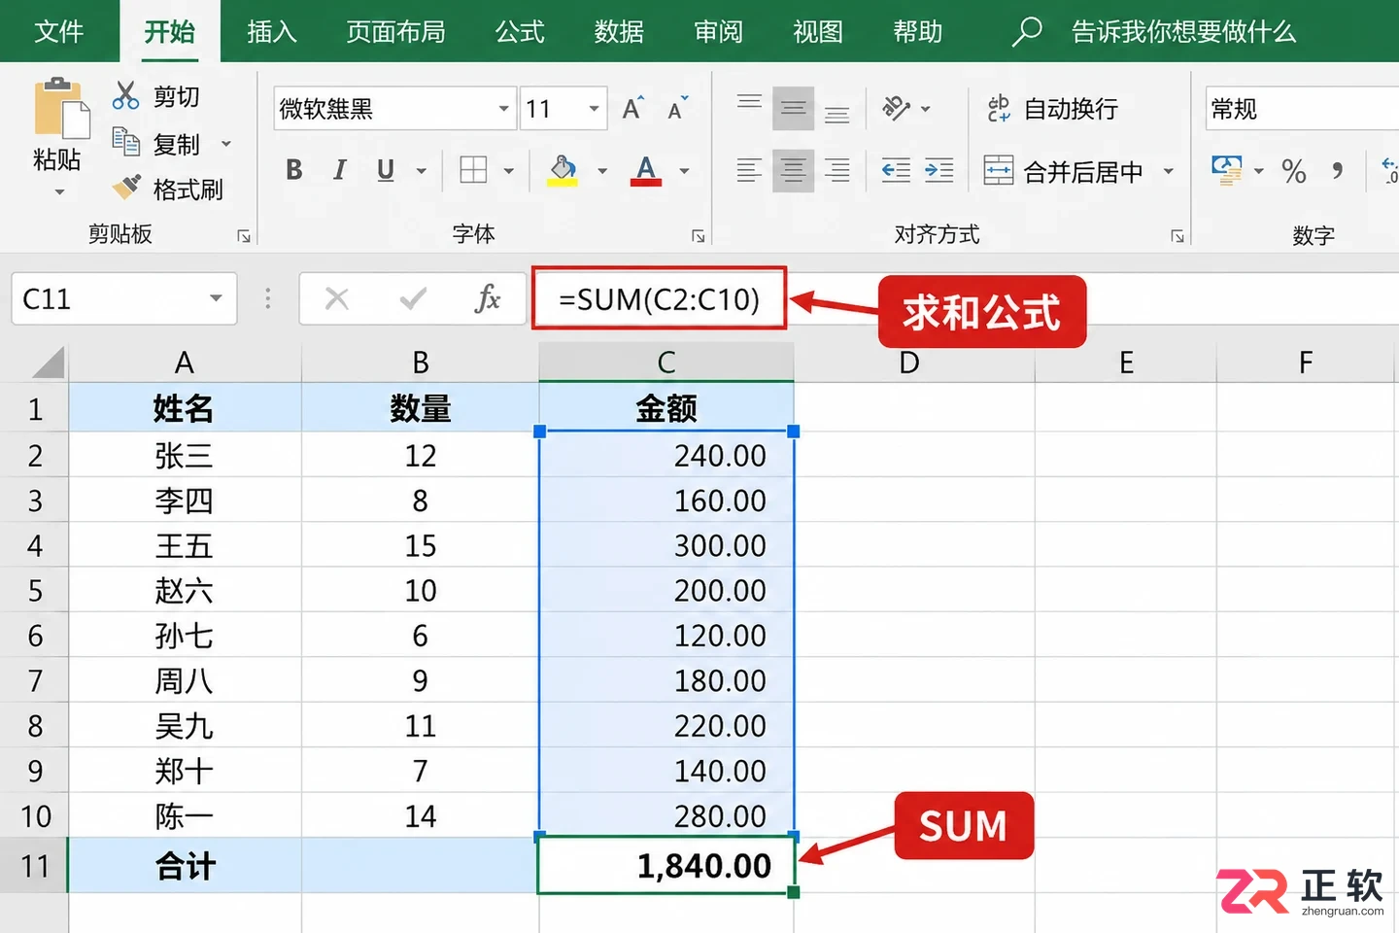This screenshot has width=1399, height=933.
Task: Toggle underline formatting
Action: [386, 170]
